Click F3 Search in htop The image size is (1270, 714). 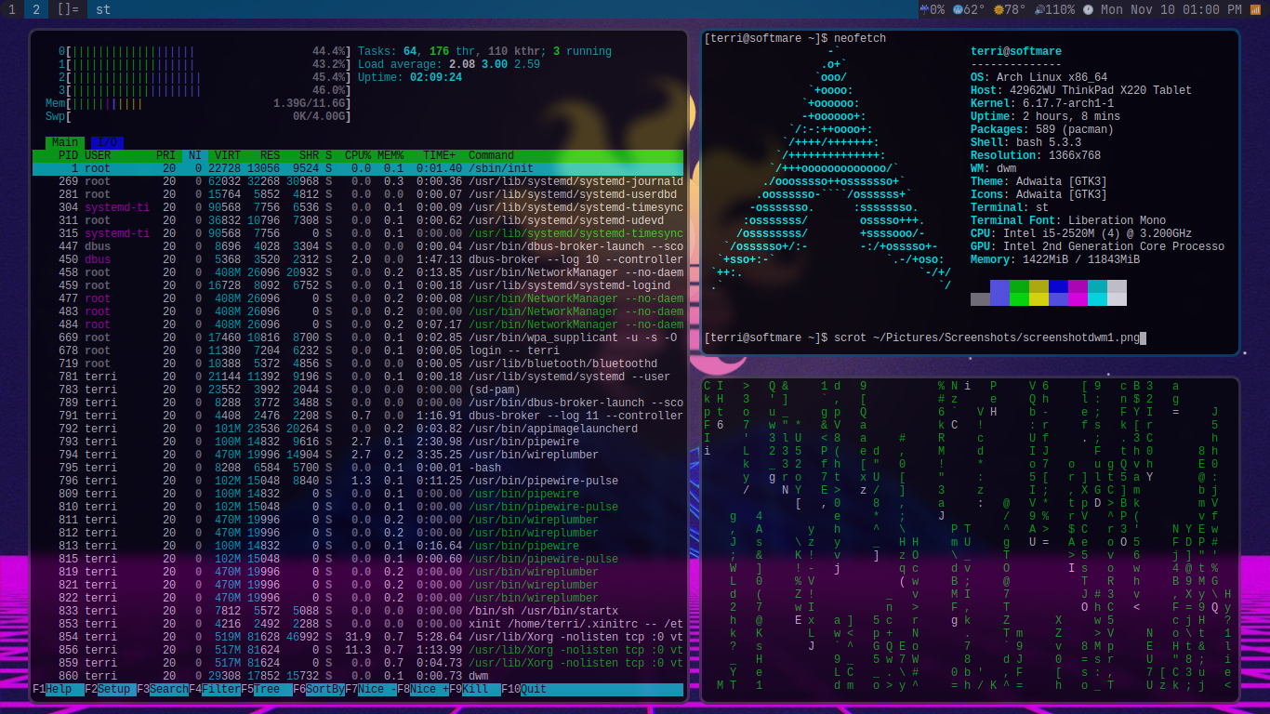(163, 690)
